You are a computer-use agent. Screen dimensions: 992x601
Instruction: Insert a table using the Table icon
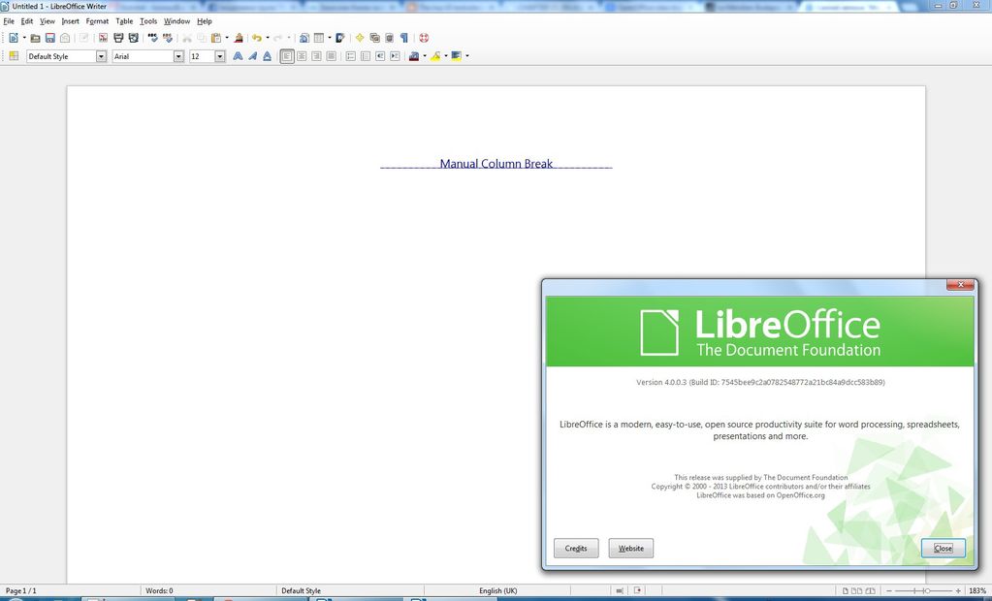click(319, 38)
